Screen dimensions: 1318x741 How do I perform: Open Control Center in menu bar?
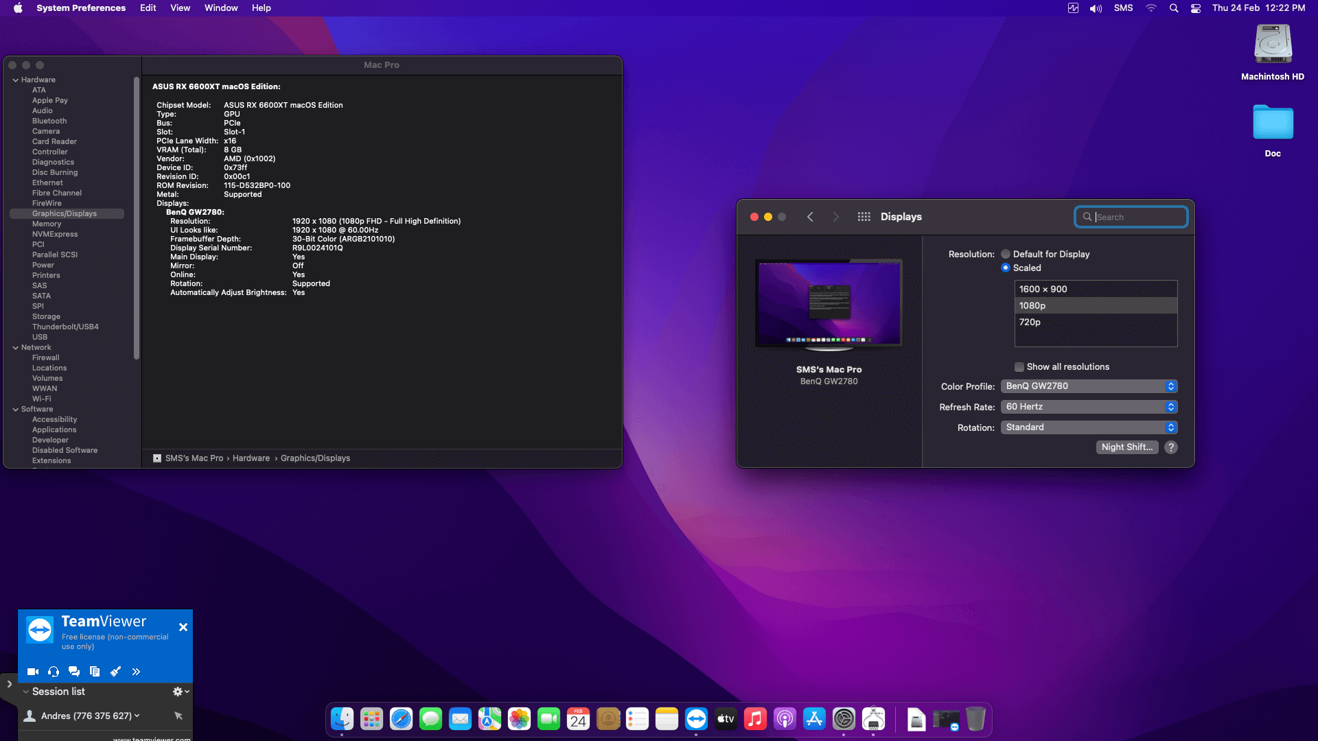(x=1195, y=8)
